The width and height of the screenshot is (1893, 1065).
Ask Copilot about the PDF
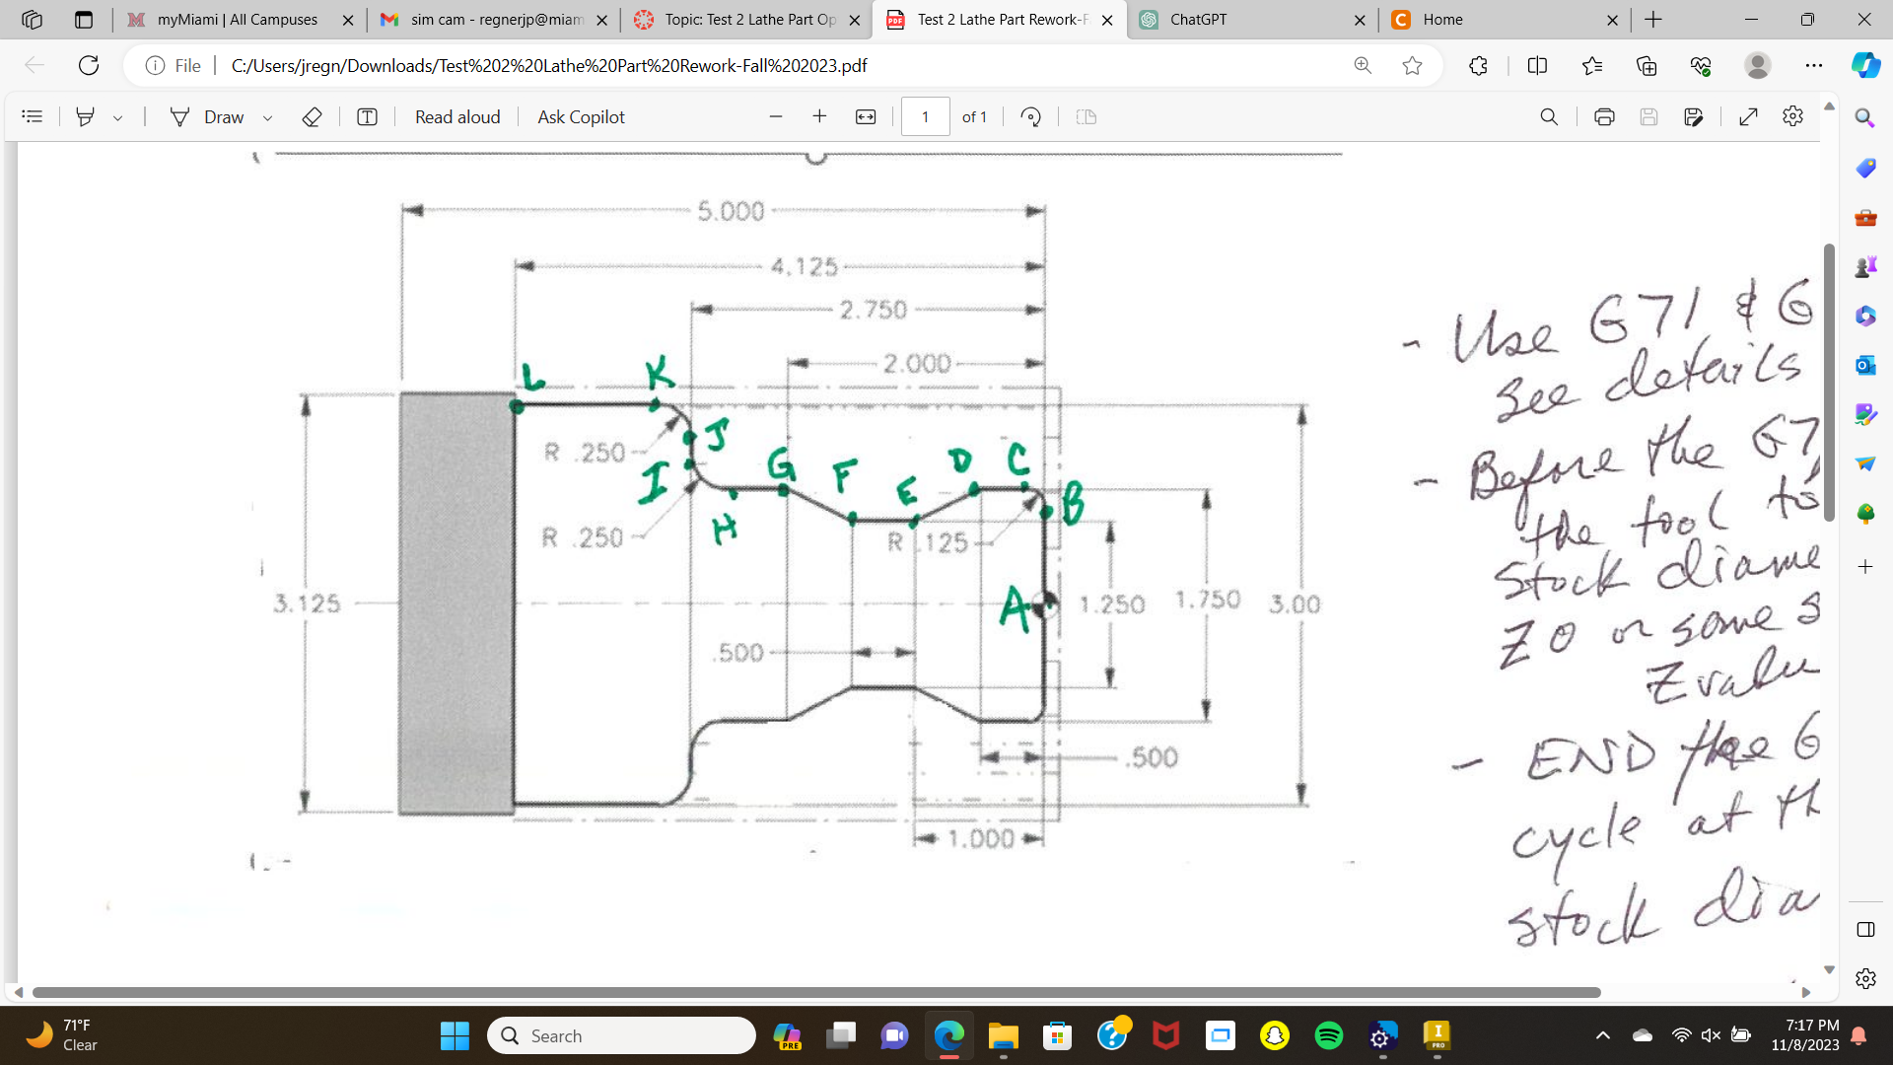tap(580, 116)
